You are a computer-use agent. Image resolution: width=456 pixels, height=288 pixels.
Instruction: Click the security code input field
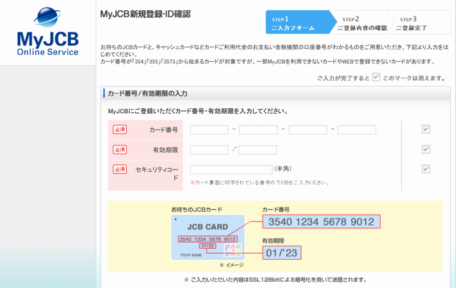(x=231, y=169)
